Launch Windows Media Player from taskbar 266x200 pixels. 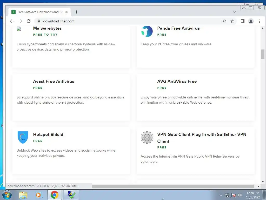(x=39, y=195)
